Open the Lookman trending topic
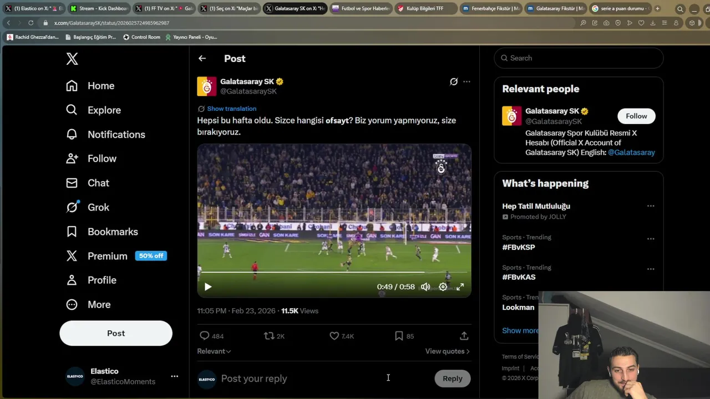 click(518, 308)
